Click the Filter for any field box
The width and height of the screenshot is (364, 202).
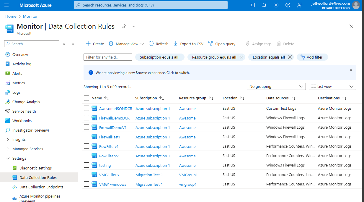point(108,57)
